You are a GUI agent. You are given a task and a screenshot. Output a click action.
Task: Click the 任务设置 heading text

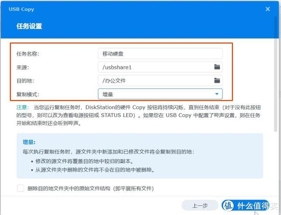tap(29, 26)
